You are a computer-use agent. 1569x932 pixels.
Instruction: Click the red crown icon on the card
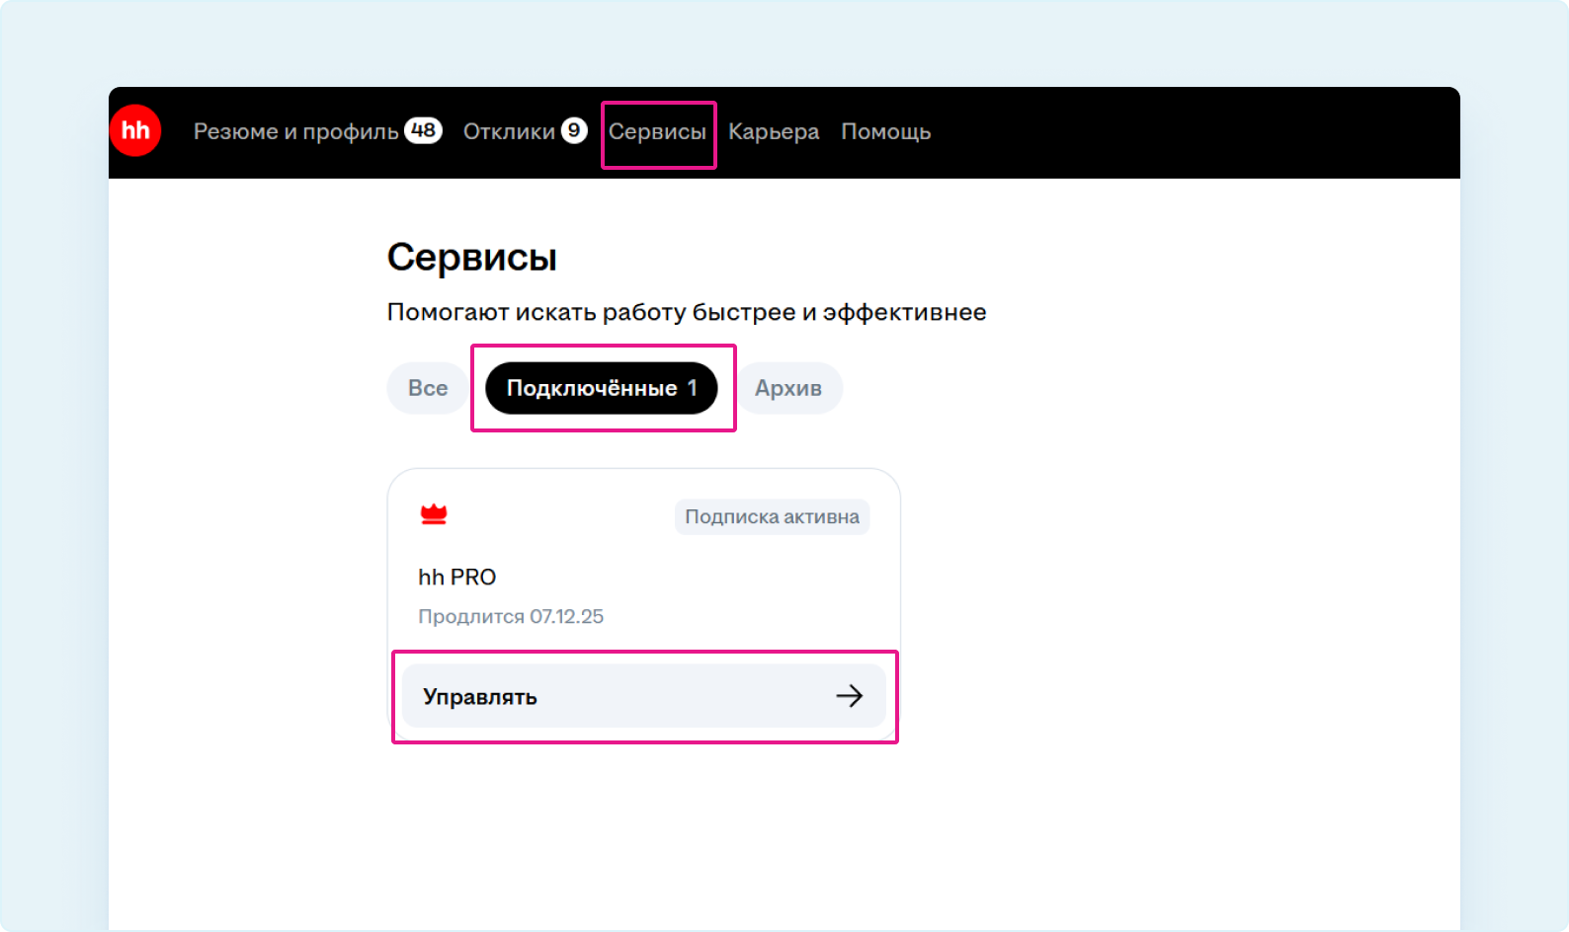(434, 514)
